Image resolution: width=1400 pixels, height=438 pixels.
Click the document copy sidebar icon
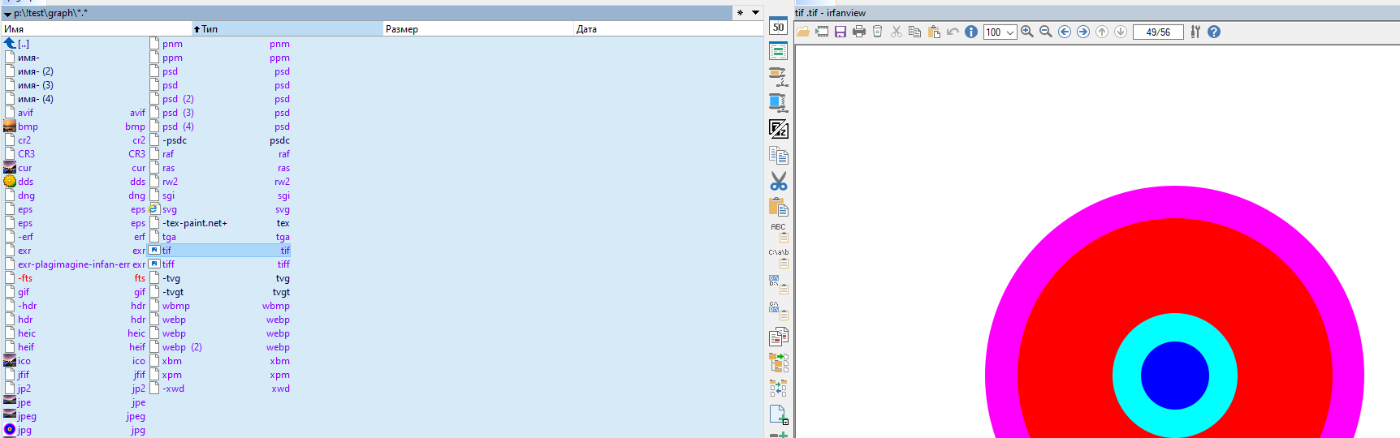tap(779, 155)
